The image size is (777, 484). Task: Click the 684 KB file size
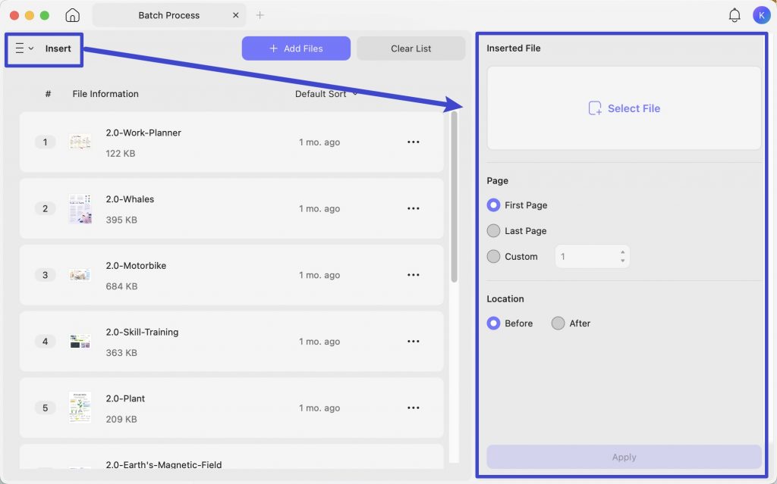[x=121, y=286]
